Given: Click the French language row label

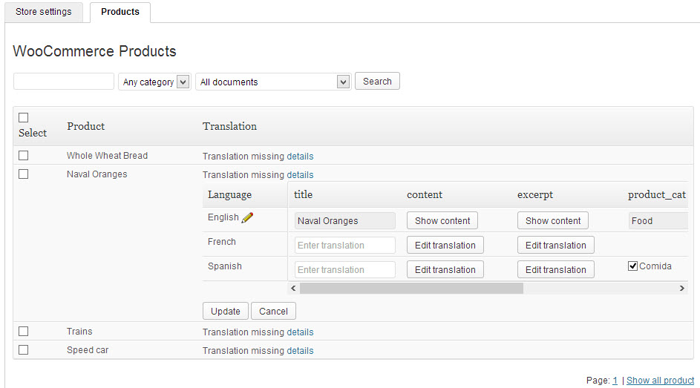Looking at the screenshot, I should (x=221, y=242).
